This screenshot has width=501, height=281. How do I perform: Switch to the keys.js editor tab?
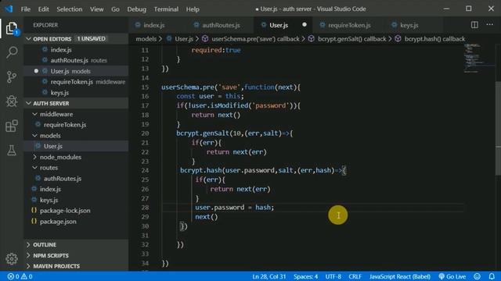coord(409,25)
